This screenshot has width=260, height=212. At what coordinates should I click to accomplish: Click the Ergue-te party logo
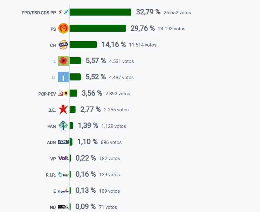tap(63, 190)
